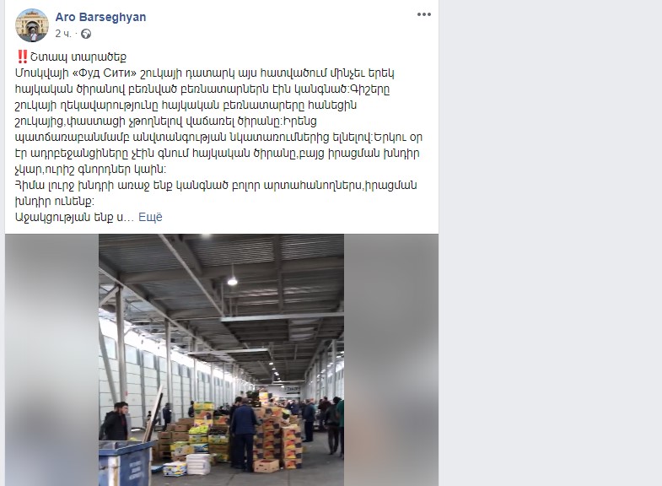The width and height of the screenshot is (662, 486).
Task: Open the three-dots post options menu
Action: click(x=424, y=14)
